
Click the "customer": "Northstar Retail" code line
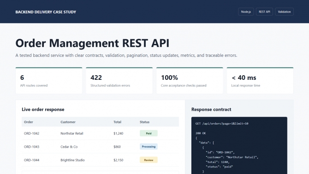tap(232, 157)
